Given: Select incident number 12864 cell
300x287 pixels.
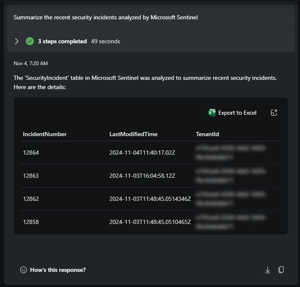Looking at the screenshot, I should point(31,153).
